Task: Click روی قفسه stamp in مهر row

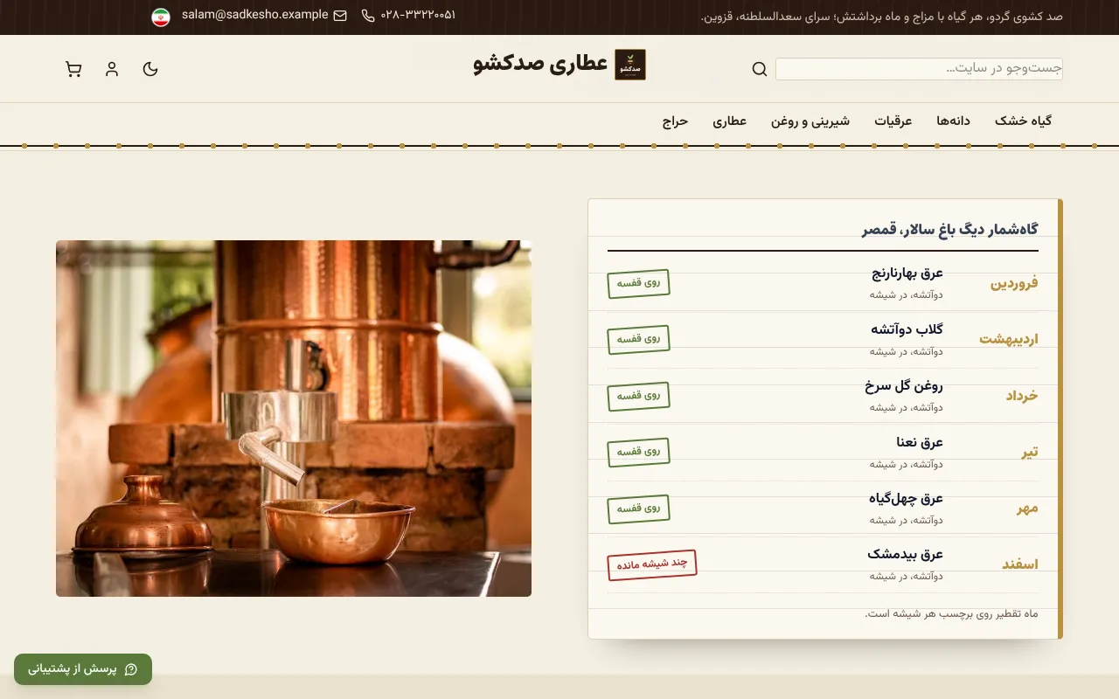Action: 638,508
